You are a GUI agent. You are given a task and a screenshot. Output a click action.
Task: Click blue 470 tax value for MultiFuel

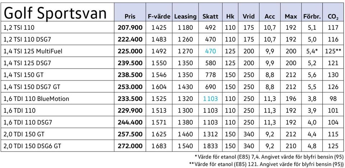(x=211, y=51)
